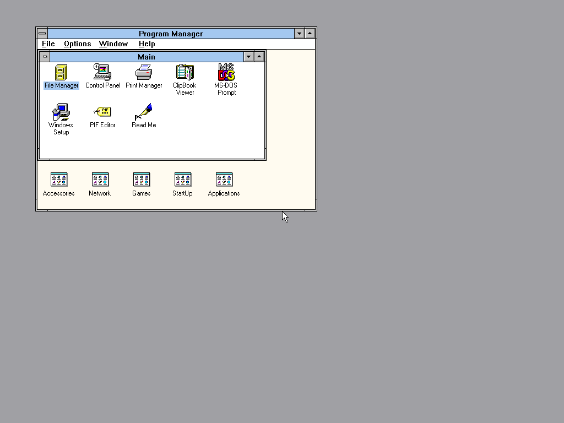564x423 pixels.
Task: Select the Games program group
Action: [142, 180]
